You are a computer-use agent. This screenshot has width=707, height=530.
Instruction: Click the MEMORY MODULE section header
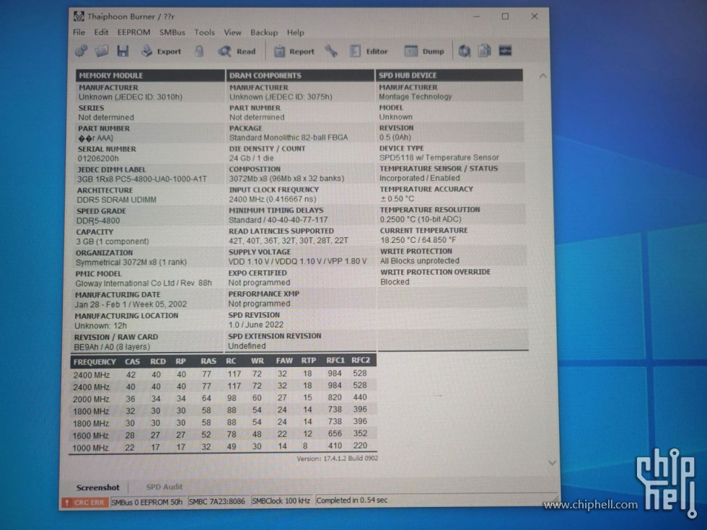click(x=150, y=75)
